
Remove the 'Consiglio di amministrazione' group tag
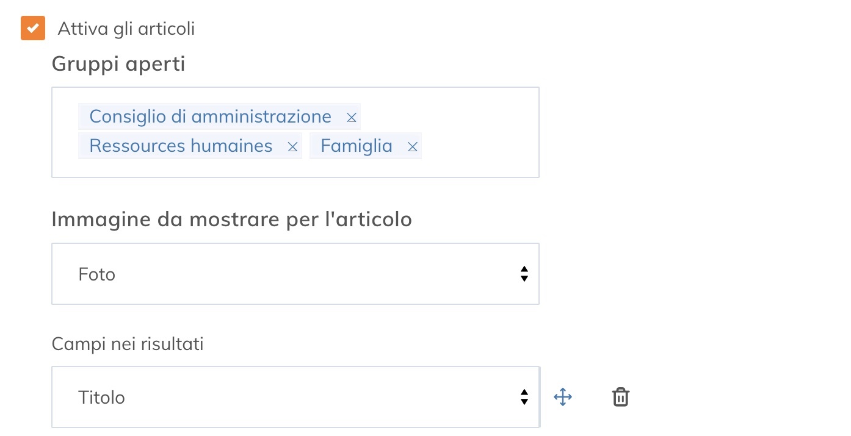pyautogui.click(x=351, y=116)
